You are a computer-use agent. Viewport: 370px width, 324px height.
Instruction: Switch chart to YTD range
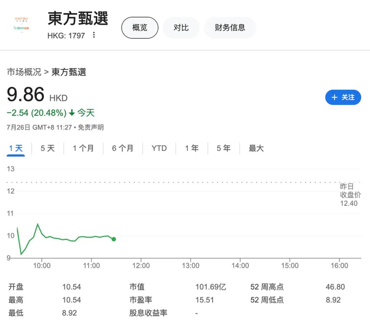pos(159,149)
